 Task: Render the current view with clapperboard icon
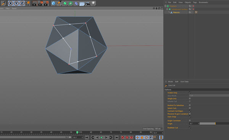coord(35,3)
